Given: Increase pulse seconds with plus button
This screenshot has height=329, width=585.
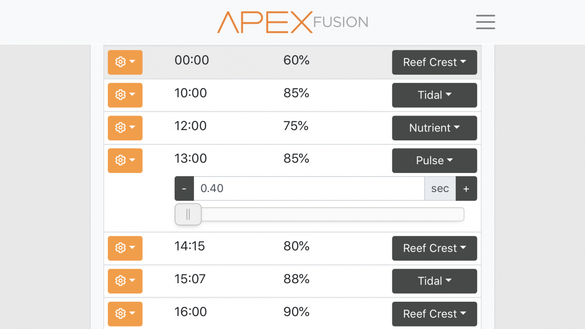Looking at the screenshot, I should pyautogui.click(x=466, y=189).
